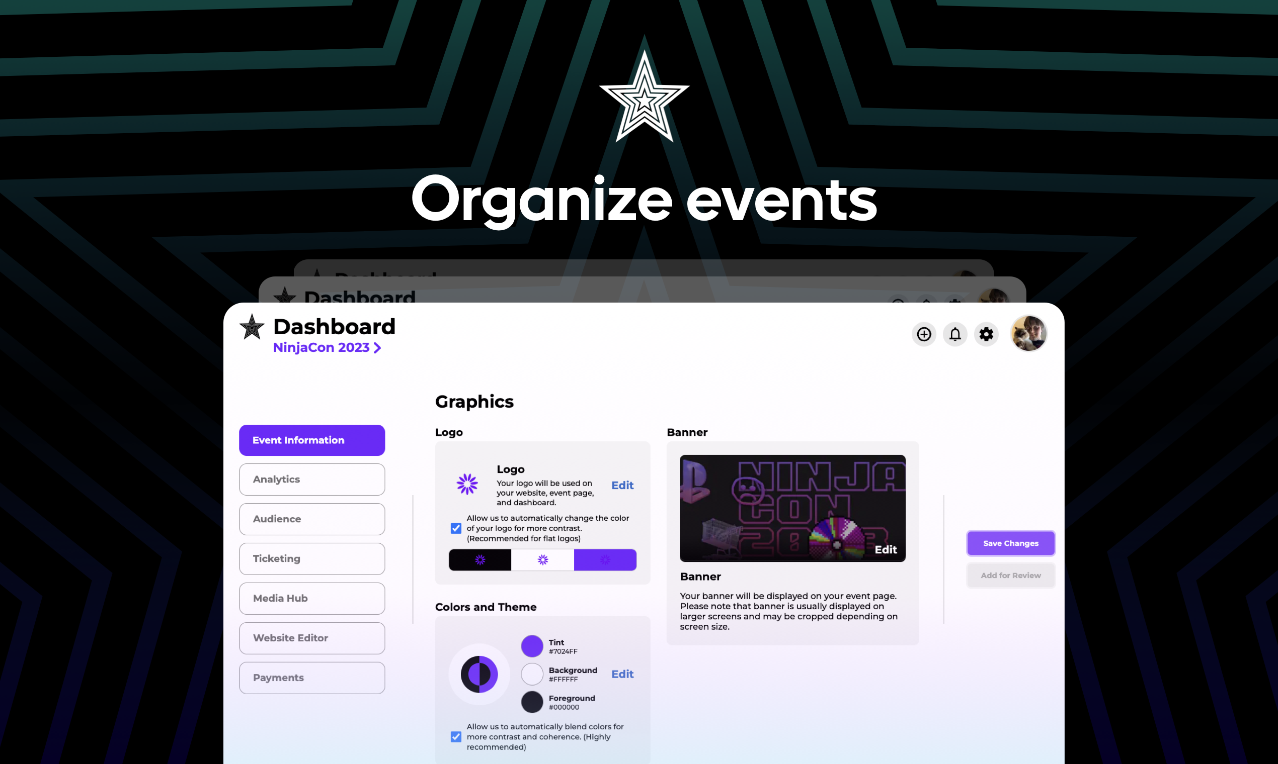This screenshot has height=764, width=1278.
Task: Open Colors and Theme edit dropdown
Action: 622,673
